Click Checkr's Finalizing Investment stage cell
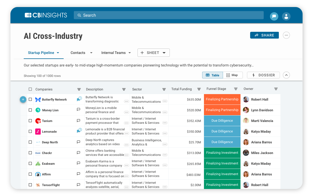The height and width of the screenshot is (196, 313). 222,153
